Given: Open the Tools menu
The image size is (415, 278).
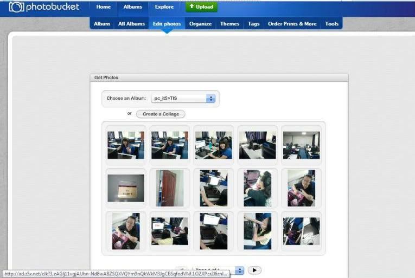Looking at the screenshot, I should (x=331, y=24).
